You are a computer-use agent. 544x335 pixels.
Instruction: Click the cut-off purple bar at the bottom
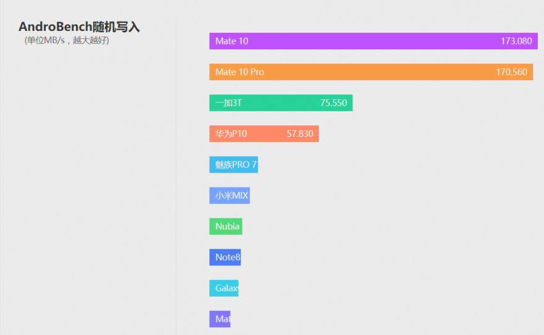[220, 320]
